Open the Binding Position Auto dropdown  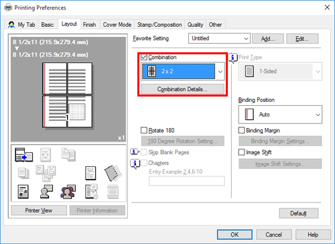[280, 115]
